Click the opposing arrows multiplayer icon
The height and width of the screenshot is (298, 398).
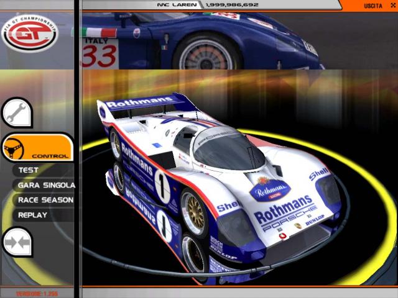coord(17,242)
